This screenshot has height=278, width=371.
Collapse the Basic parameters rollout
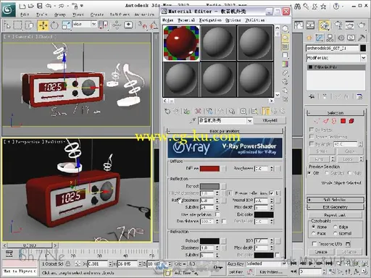tap(225, 131)
